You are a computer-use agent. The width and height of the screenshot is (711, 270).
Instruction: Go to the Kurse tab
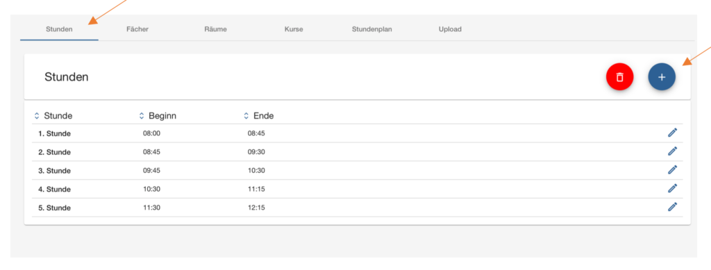pos(294,29)
